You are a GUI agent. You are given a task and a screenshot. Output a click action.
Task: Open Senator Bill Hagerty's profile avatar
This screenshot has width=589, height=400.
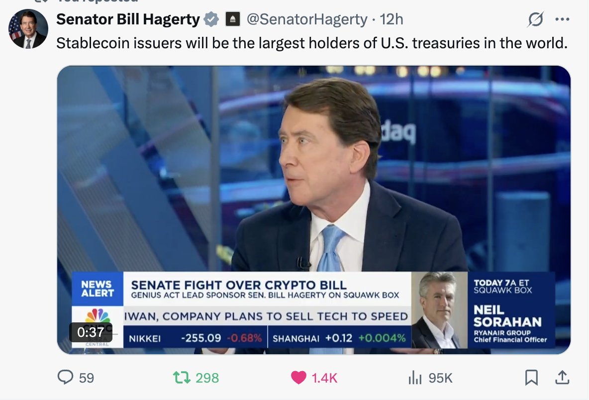pos(28,29)
